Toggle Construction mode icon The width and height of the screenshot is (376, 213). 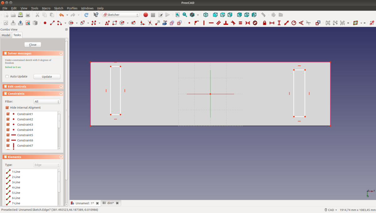click(x=179, y=23)
